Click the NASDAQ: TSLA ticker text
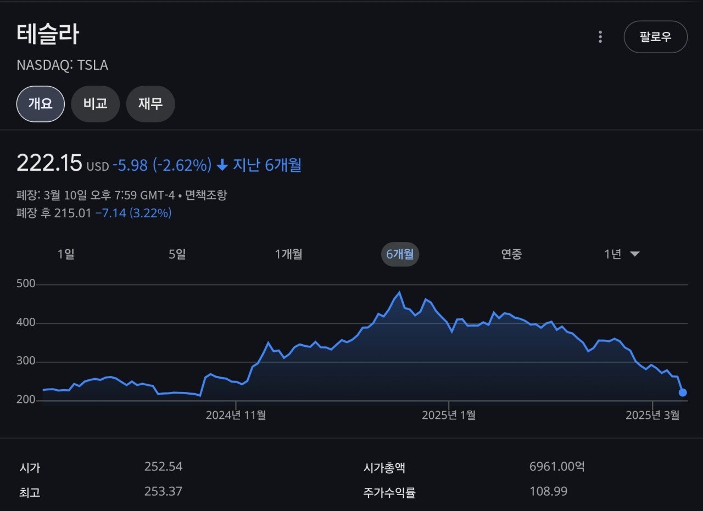The width and height of the screenshot is (703, 511). 62,65
